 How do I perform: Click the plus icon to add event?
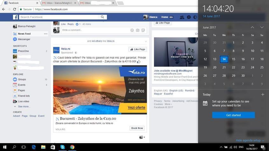pos(263,94)
